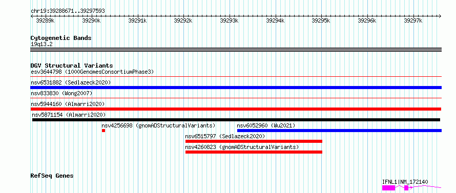Image resolution: width=456 pixels, height=193 pixels.
Task: Click the nsv4256698 (gnomADStructuralVariants) label
Action: (158, 125)
